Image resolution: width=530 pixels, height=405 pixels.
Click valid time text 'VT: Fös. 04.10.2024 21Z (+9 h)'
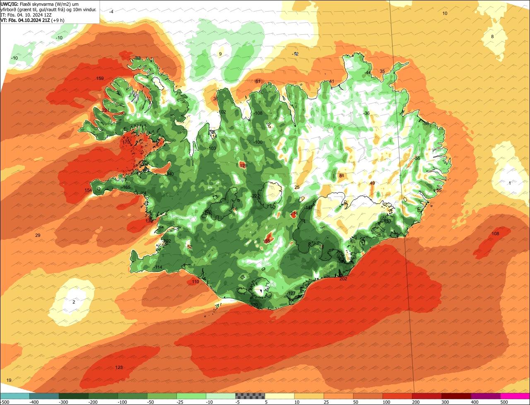pyautogui.click(x=33, y=20)
